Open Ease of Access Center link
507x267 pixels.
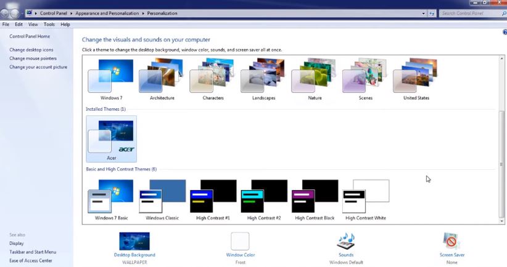click(x=31, y=260)
